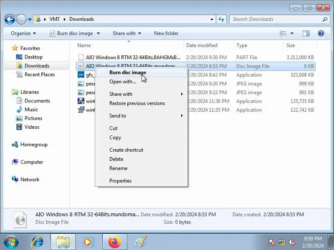This screenshot has width=334, height=250.
Task: Open the view options dropdown arrow
Action: (x=292, y=33)
